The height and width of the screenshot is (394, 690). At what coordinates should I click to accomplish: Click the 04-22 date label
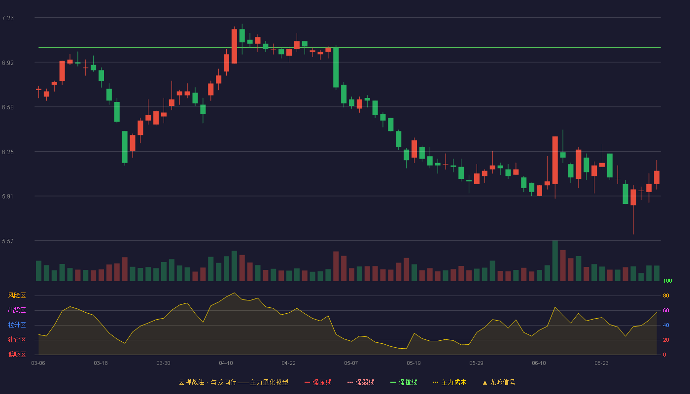pyautogui.click(x=288, y=363)
